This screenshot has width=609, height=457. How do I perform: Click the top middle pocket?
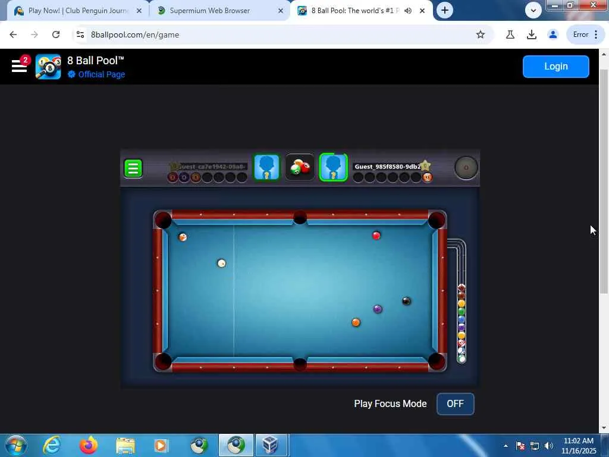300,218
